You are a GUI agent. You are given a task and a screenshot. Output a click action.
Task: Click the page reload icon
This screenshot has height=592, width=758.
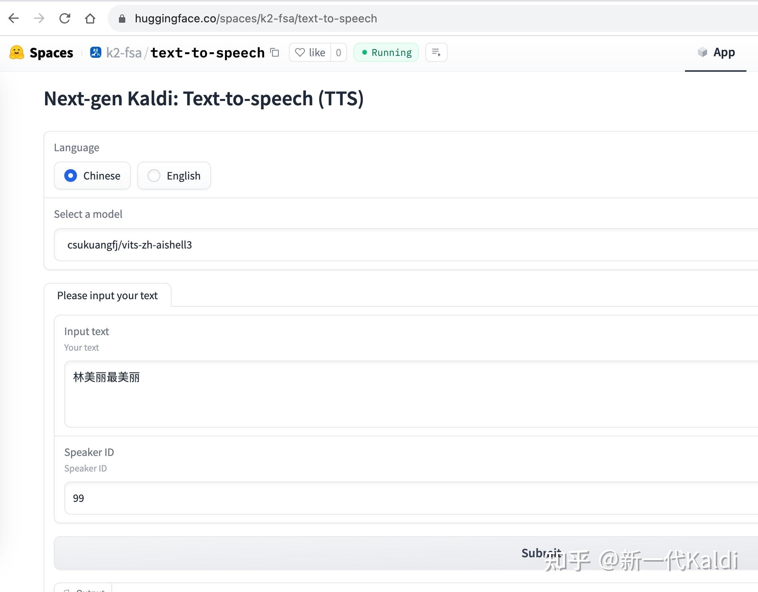pos(65,18)
